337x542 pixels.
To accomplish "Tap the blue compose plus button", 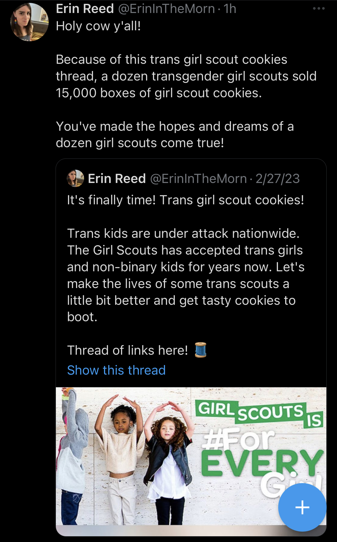I will [x=302, y=507].
